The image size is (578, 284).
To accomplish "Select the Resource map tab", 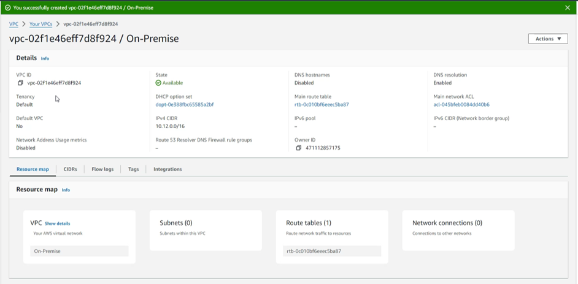I will [33, 169].
